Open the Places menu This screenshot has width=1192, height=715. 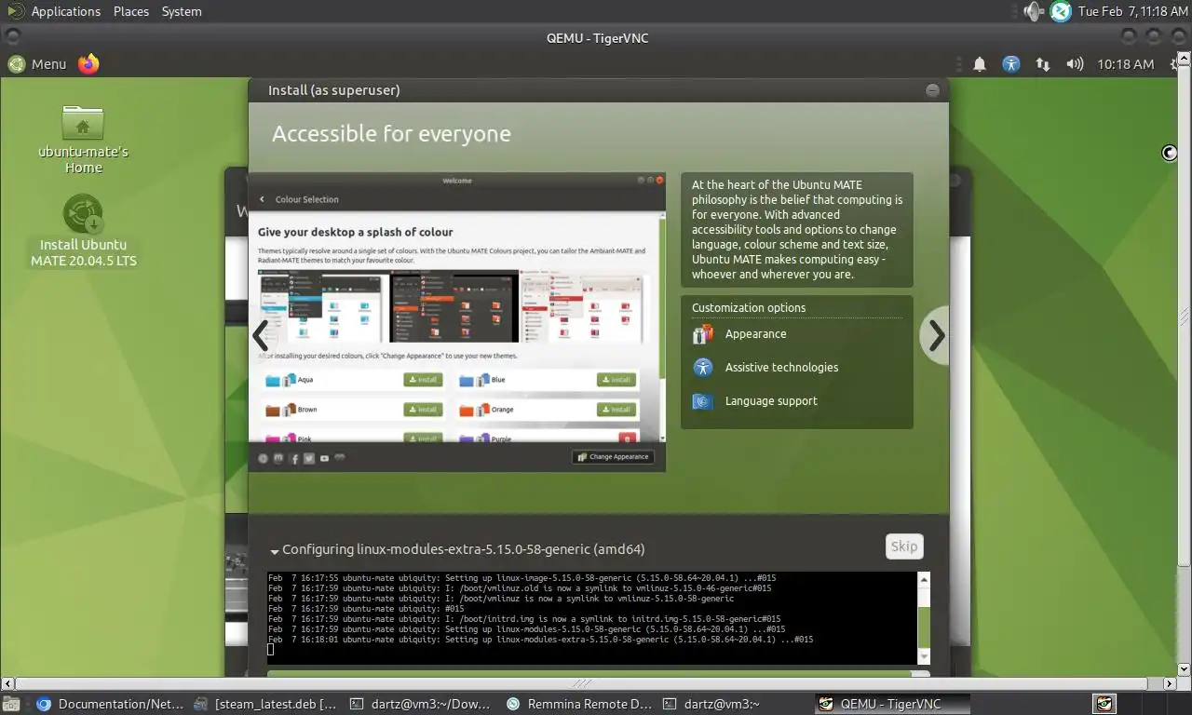131,11
